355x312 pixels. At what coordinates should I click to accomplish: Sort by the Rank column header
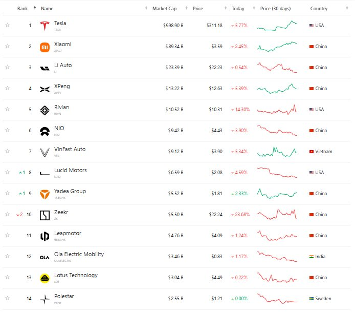pyautogui.click(x=23, y=9)
